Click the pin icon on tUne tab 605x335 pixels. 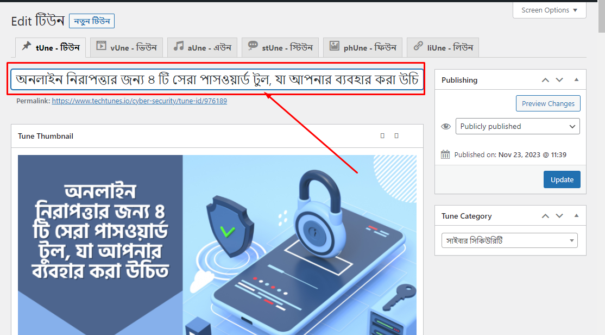(x=28, y=47)
